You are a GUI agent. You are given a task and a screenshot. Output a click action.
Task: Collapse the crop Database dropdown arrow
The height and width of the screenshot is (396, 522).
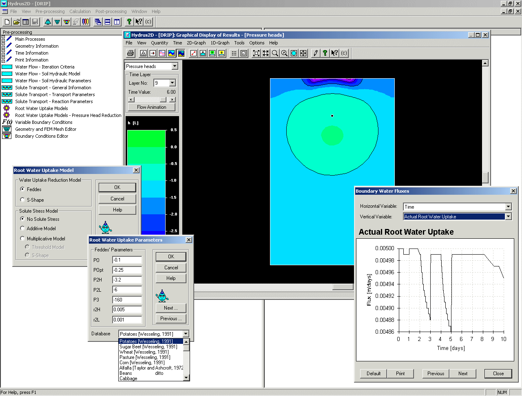(x=186, y=334)
